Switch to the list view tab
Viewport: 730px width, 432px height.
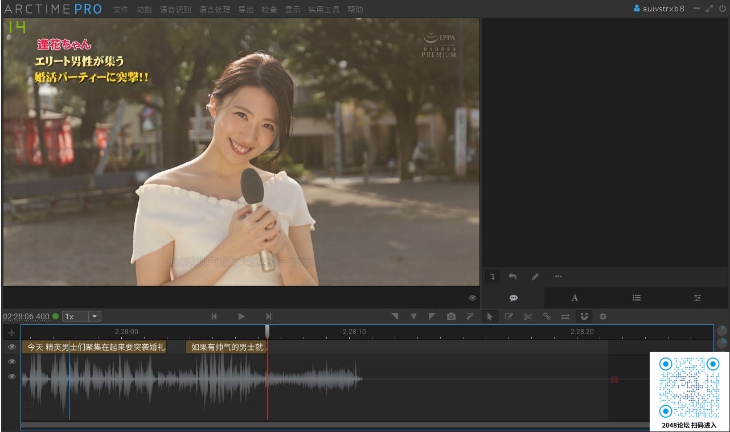(637, 298)
